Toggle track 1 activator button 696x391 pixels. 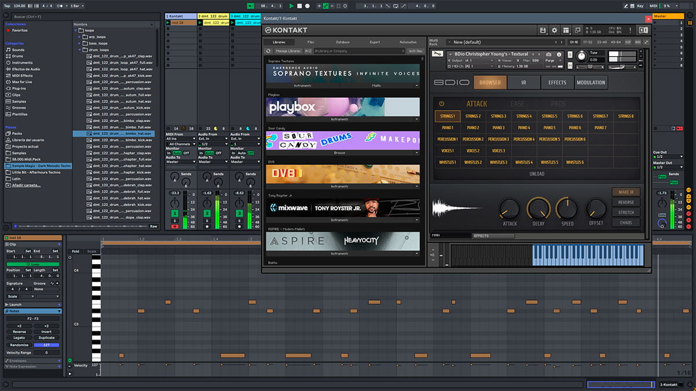point(175,214)
